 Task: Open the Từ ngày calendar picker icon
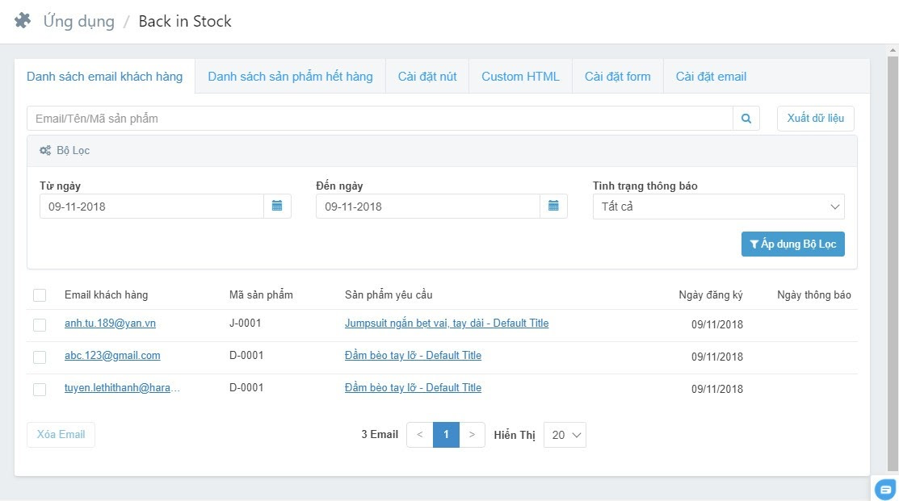pos(277,207)
